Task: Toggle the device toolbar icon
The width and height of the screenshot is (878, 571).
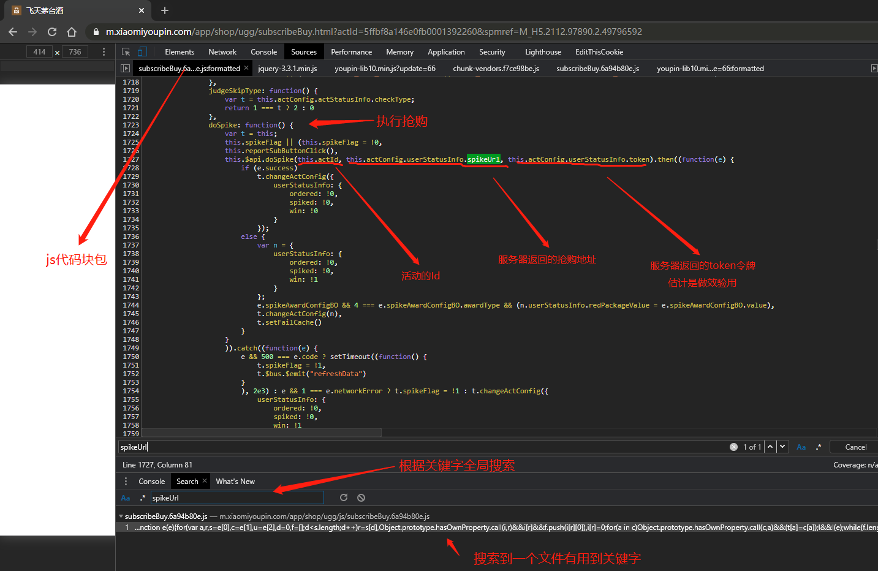Action: click(x=142, y=52)
